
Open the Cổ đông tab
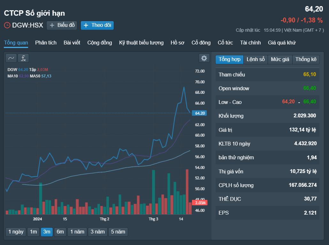click(201, 43)
